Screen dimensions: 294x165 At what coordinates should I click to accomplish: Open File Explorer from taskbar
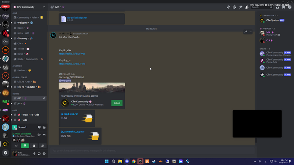click(120, 162)
